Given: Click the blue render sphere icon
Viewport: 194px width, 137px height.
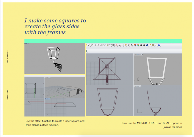Looking at the screenshot, I should (147, 45).
